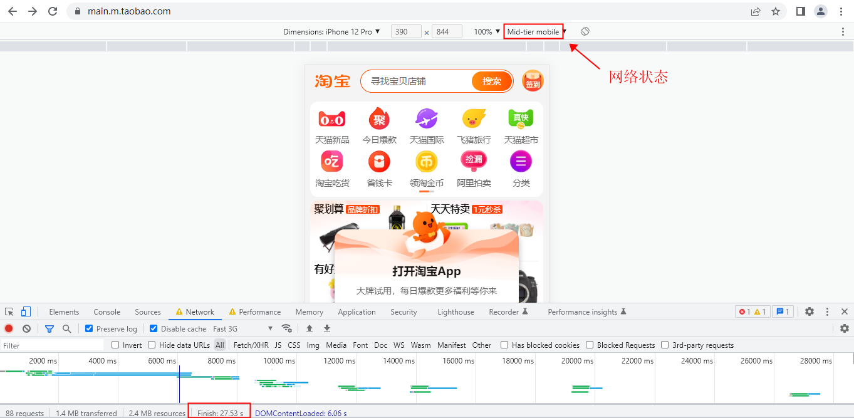
Task: Toggle the network filter funnel icon
Action: [x=49, y=328]
